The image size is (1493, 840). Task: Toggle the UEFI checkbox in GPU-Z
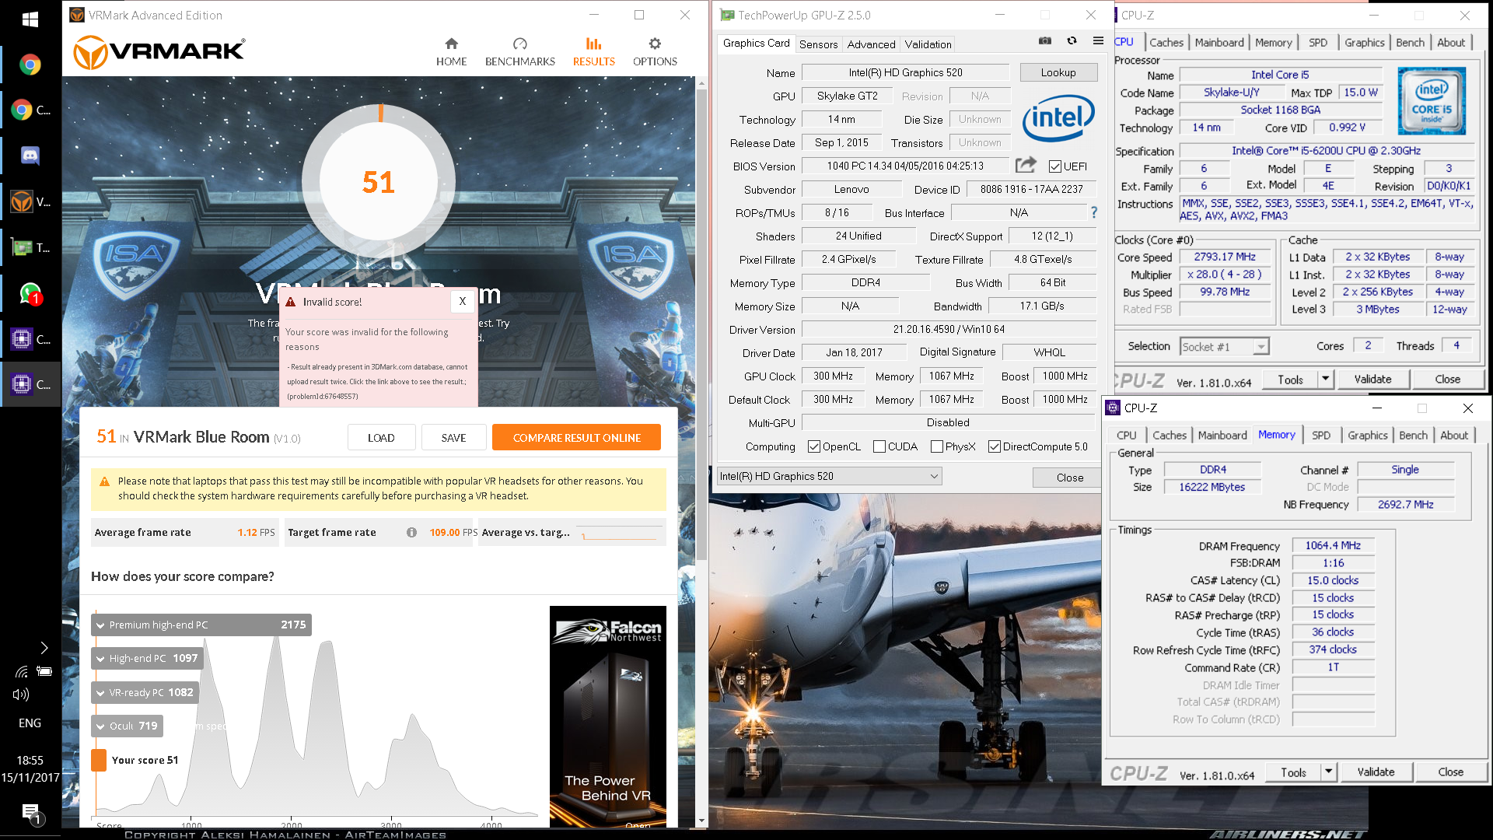[1054, 166]
